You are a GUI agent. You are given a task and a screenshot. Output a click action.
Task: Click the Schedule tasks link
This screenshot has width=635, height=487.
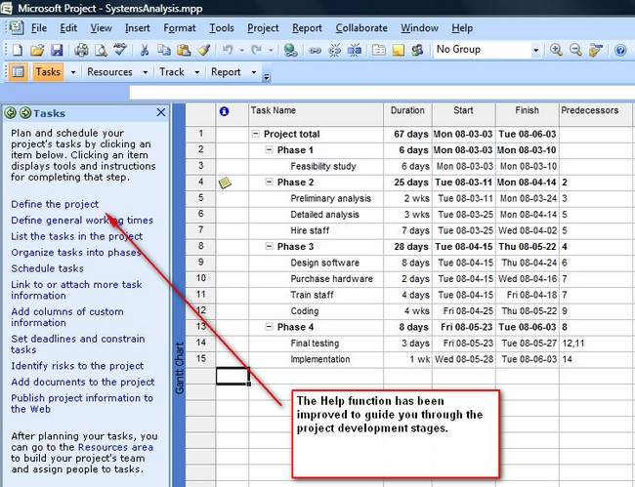[x=48, y=268]
